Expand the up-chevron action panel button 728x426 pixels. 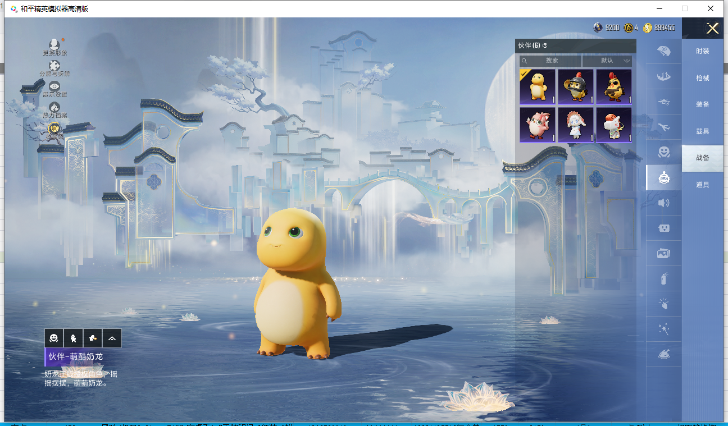[x=112, y=338]
